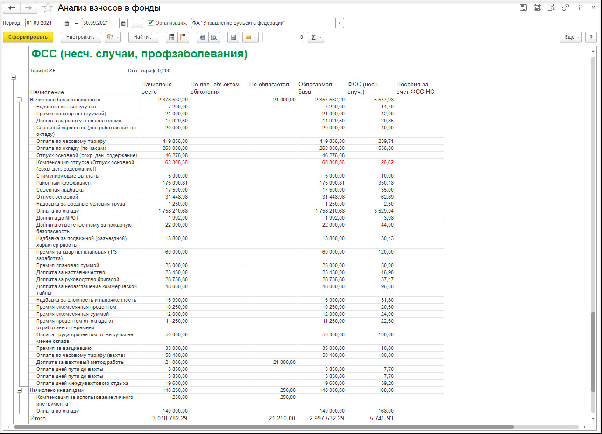Print icon in the title bar

pyautogui.click(x=537, y=7)
